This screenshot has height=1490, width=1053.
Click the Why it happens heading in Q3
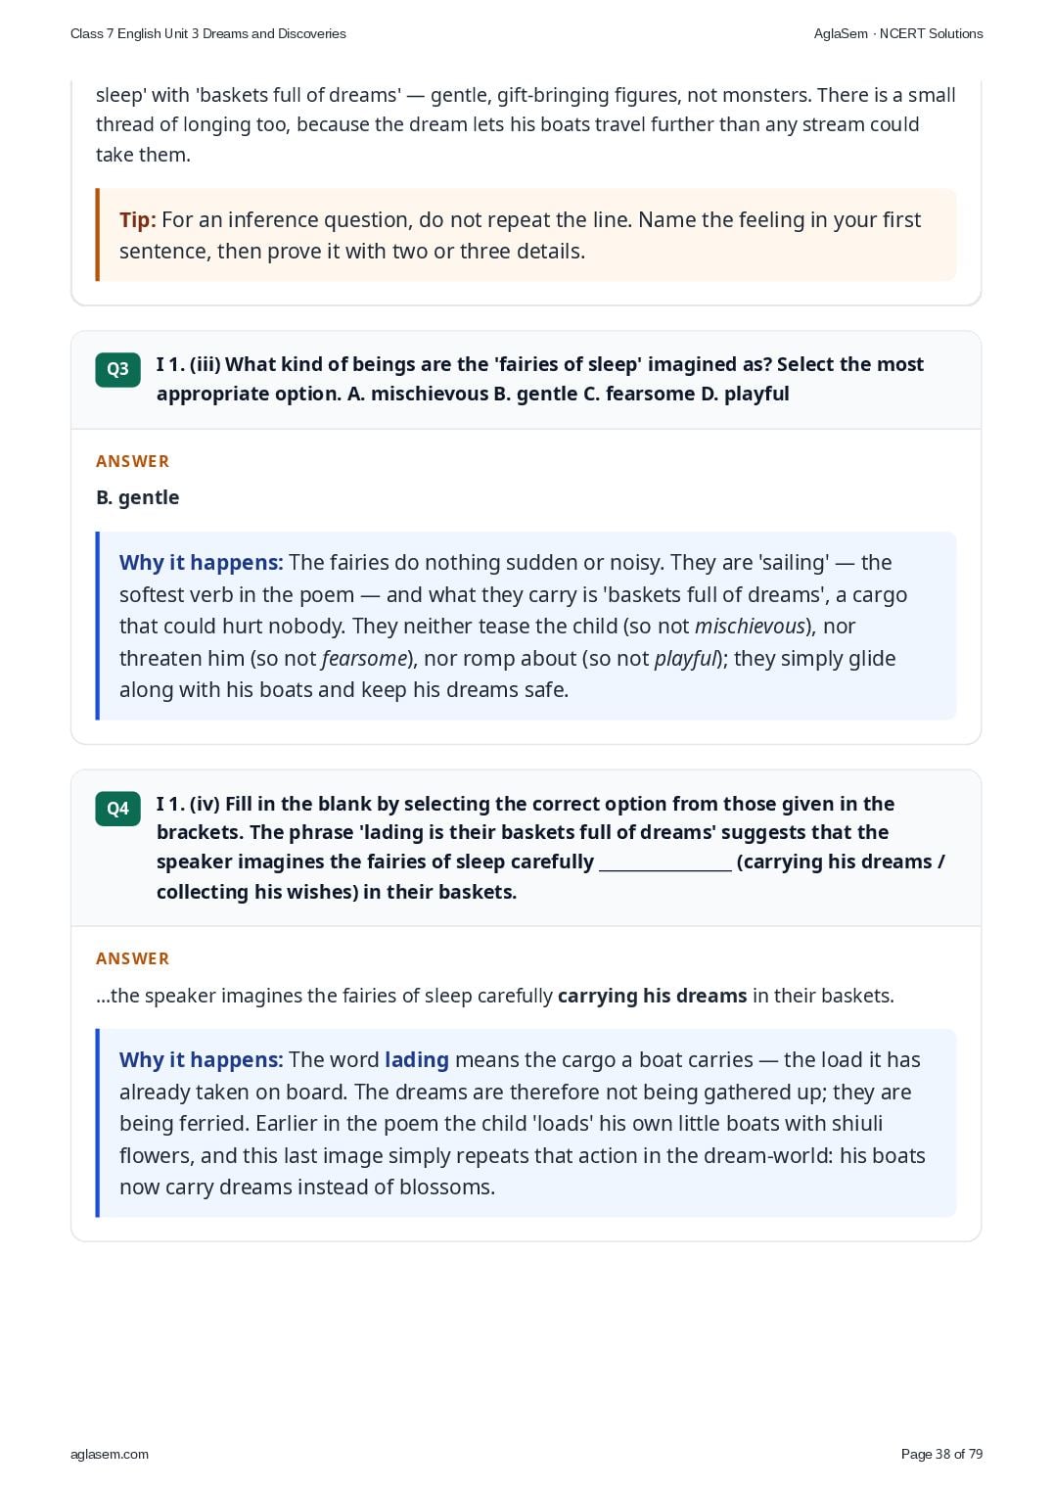pos(201,563)
